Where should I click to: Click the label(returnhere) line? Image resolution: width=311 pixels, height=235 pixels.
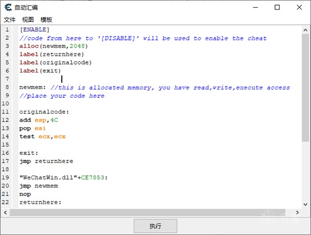coord(52,54)
